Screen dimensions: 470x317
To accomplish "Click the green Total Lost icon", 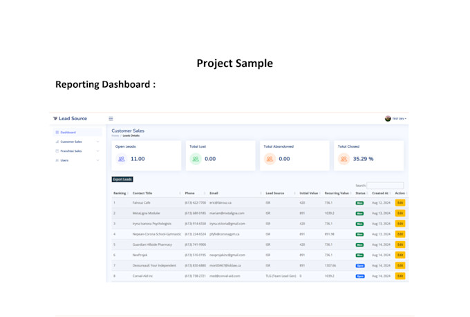I will click(x=196, y=159).
